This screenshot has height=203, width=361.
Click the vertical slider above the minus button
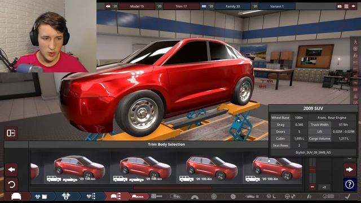(x=312, y=170)
